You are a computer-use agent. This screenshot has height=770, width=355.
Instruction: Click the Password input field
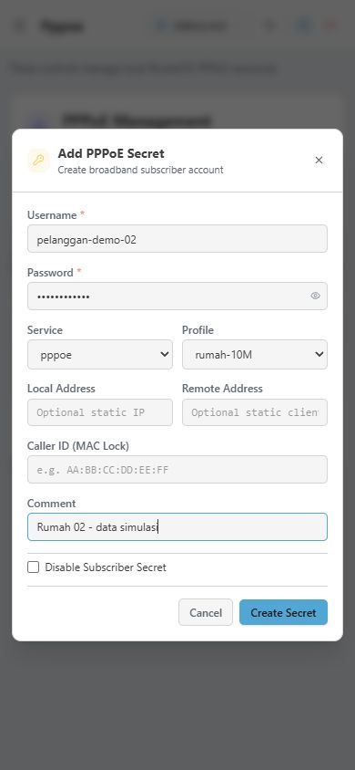[x=177, y=297]
